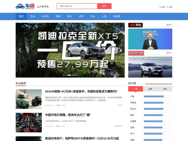Viewport: 188px width, 141px height.
Task: Click the 排行榜 heading
Action: (132, 83)
